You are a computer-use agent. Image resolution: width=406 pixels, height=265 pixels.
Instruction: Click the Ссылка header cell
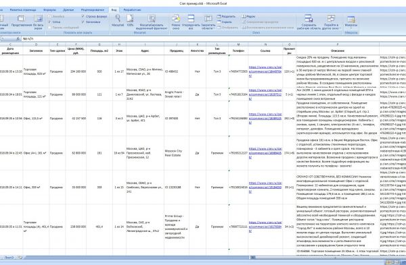point(265,51)
